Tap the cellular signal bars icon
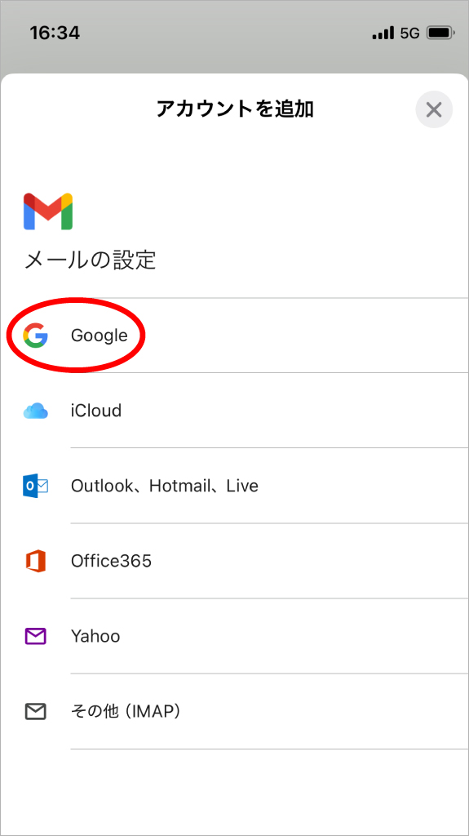The image size is (469, 836). pos(383,33)
